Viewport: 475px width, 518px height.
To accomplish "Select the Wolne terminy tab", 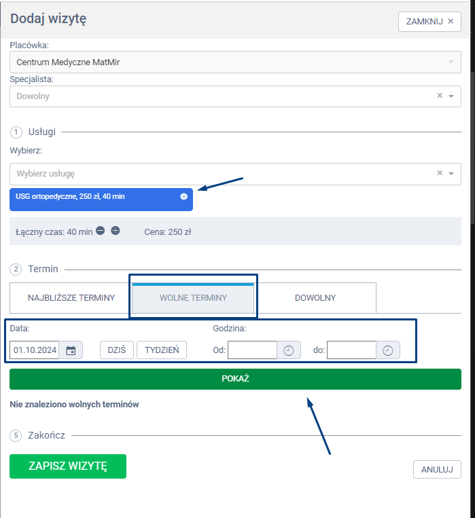I will click(x=193, y=298).
